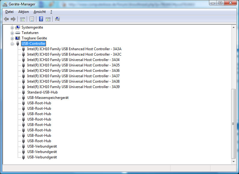Click Scan for hardware changes icon
The height and width of the screenshot is (174, 239).
click(57, 19)
